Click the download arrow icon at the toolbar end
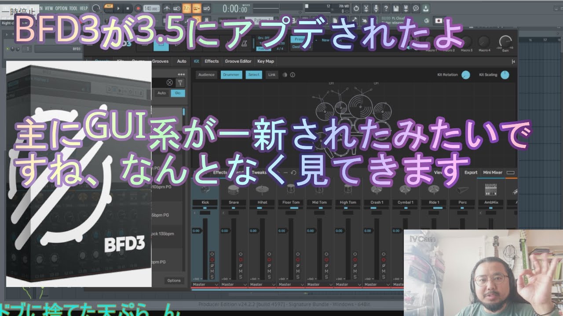The image size is (563, 316). 426,8
